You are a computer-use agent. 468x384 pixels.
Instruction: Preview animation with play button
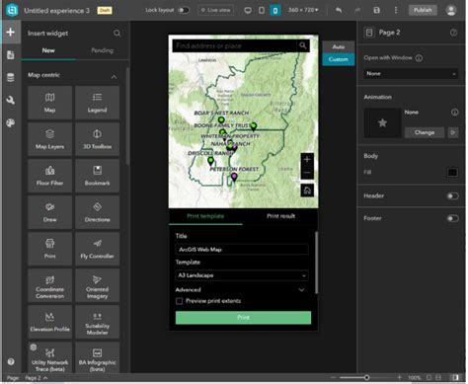[453, 132]
